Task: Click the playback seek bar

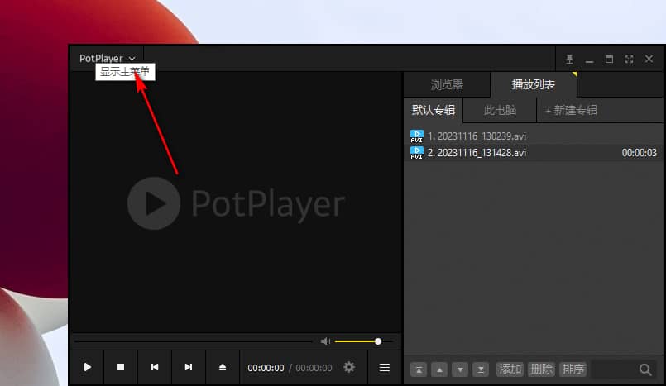Action: click(194, 341)
